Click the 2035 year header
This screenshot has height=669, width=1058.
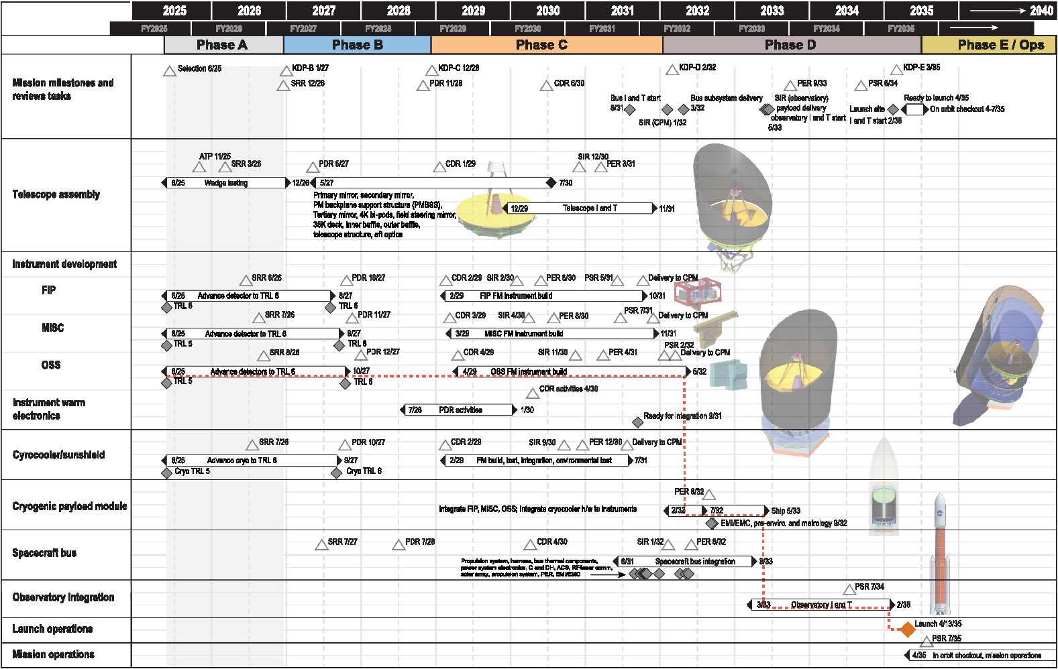coord(922,11)
